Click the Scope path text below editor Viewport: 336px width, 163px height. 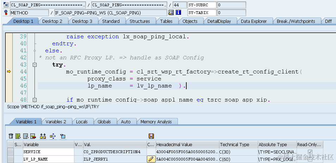click(53, 107)
